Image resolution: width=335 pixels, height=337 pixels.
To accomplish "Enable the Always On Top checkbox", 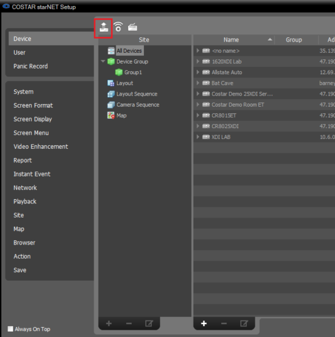I will (x=10, y=329).
